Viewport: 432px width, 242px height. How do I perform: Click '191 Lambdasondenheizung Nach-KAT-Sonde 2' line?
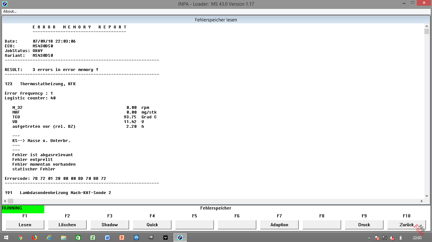58,193
